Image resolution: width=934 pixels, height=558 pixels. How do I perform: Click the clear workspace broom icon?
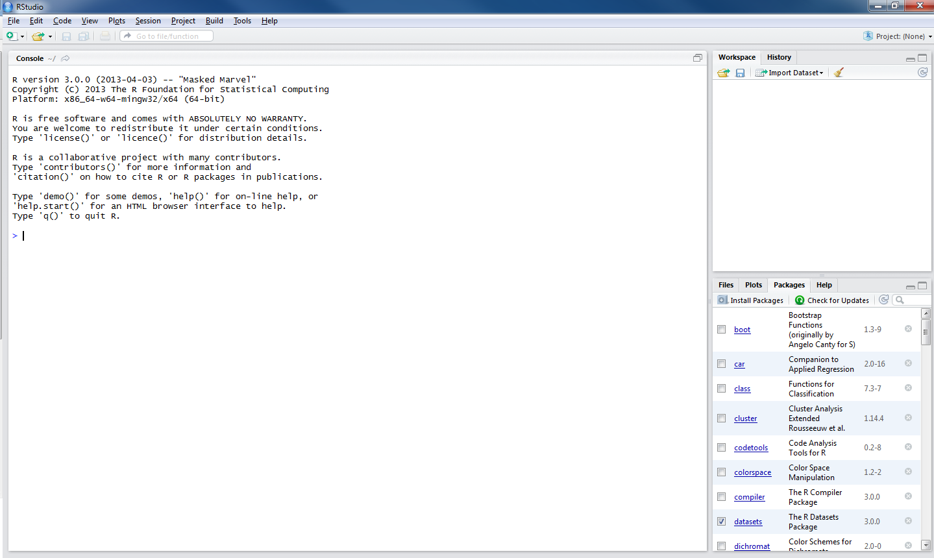[839, 73]
